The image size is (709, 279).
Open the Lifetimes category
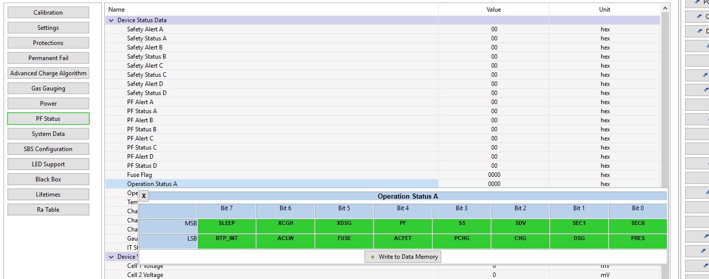(48, 195)
